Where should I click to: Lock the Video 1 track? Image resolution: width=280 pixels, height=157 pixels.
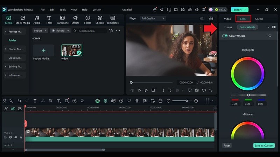click(5, 137)
